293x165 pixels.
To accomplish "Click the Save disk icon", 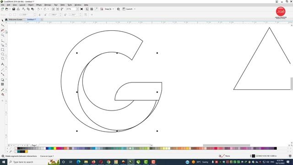I will [14, 9].
